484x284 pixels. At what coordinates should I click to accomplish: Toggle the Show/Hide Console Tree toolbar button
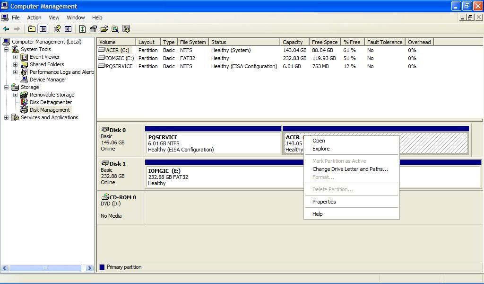pos(43,29)
